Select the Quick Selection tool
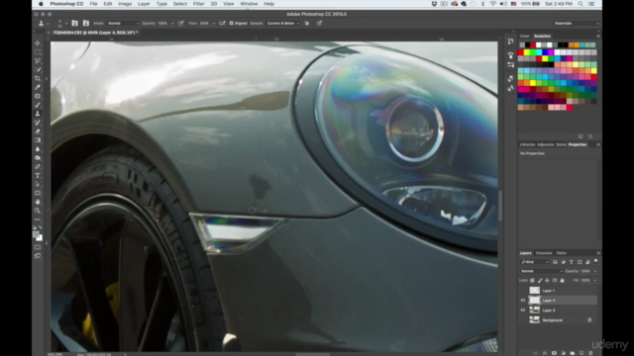This screenshot has height=356, width=634. click(38, 70)
